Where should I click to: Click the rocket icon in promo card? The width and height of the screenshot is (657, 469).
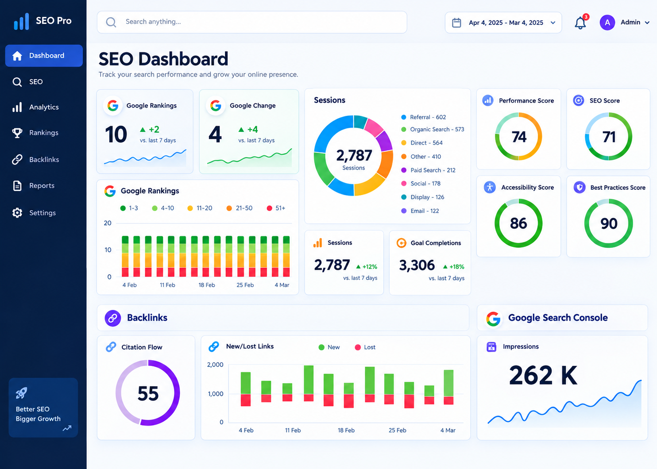click(x=21, y=393)
